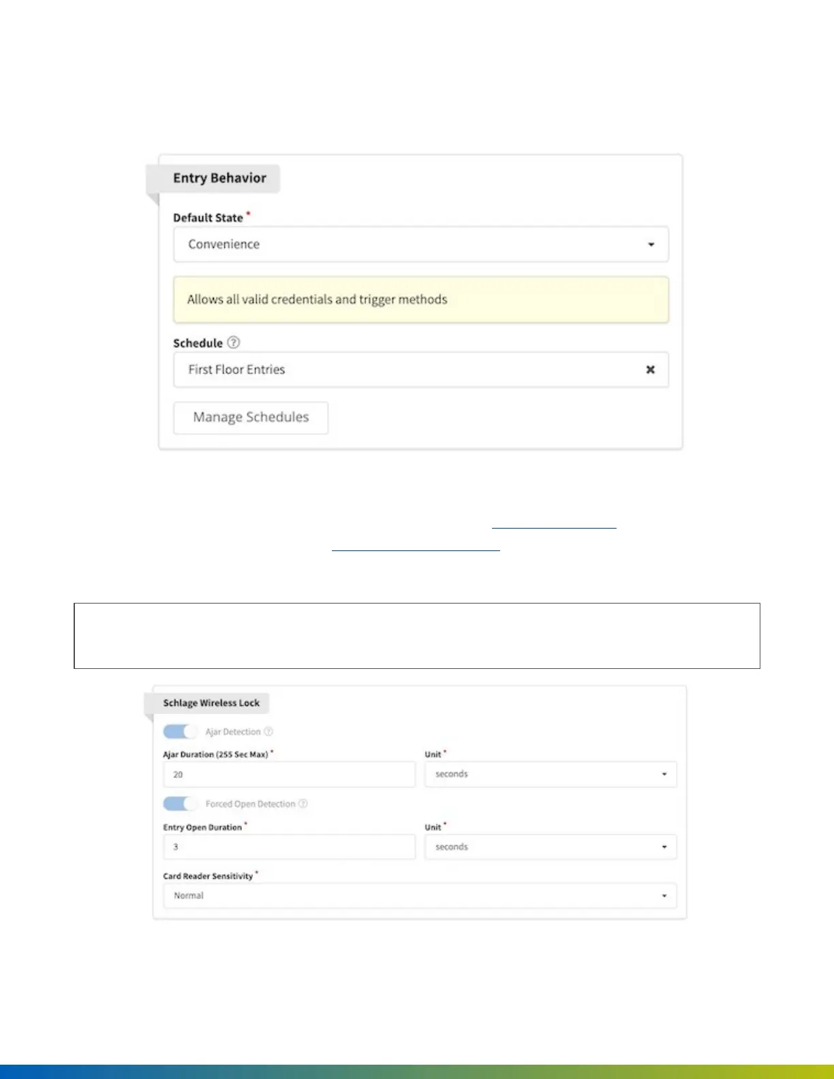The width and height of the screenshot is (834, 1079).
Task: Disable the Forced Open Detection switch
Action: tap(180, 804)
